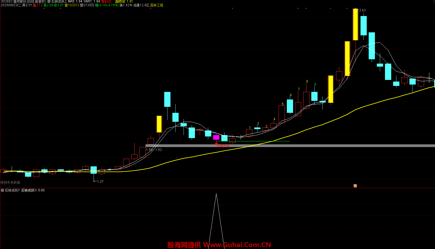Click the 2.43 high price label
The width and height of the screenshot is (435, 249).
[362, 10]
